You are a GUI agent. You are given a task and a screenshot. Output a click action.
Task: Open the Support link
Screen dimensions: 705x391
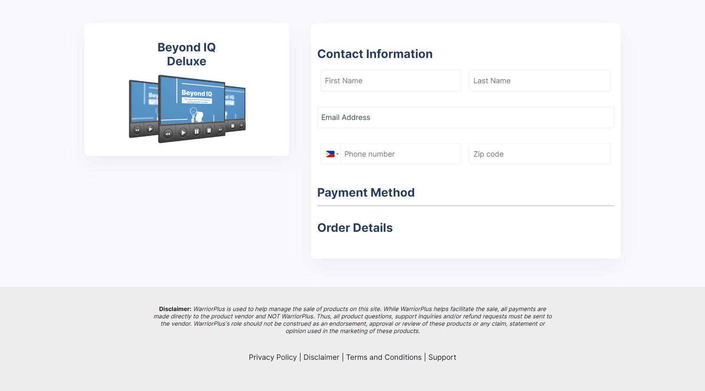click(x=442, y=357)
